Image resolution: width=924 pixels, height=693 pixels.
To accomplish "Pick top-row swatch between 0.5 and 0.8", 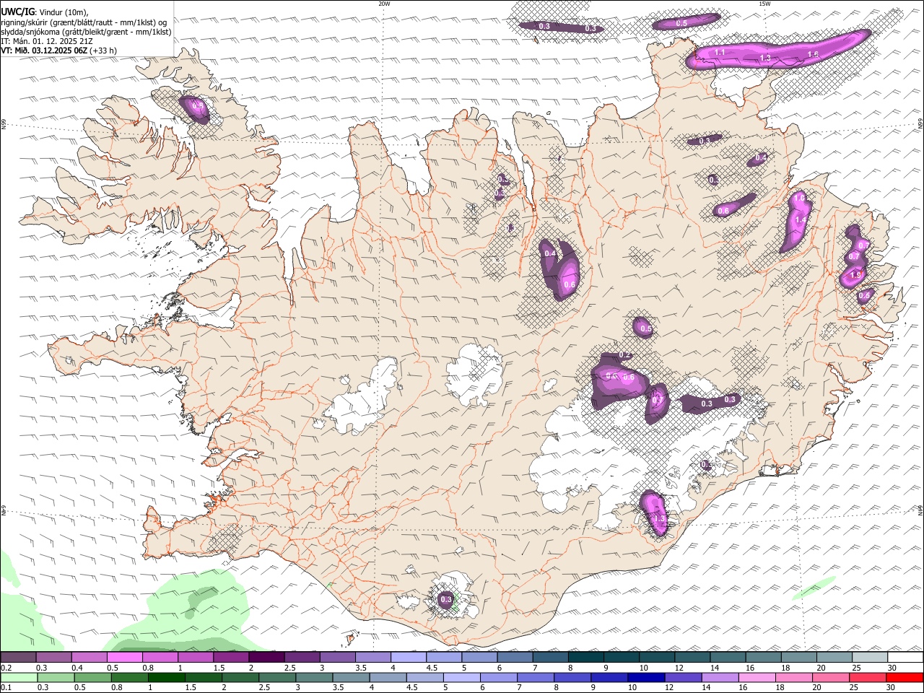I will 124,658.
